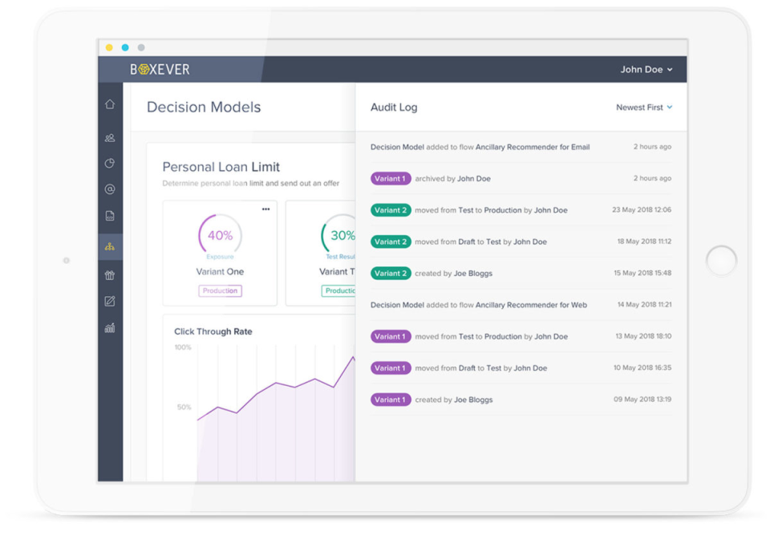Click the @ mentions sidebar icon

click(x=110, y=189)
